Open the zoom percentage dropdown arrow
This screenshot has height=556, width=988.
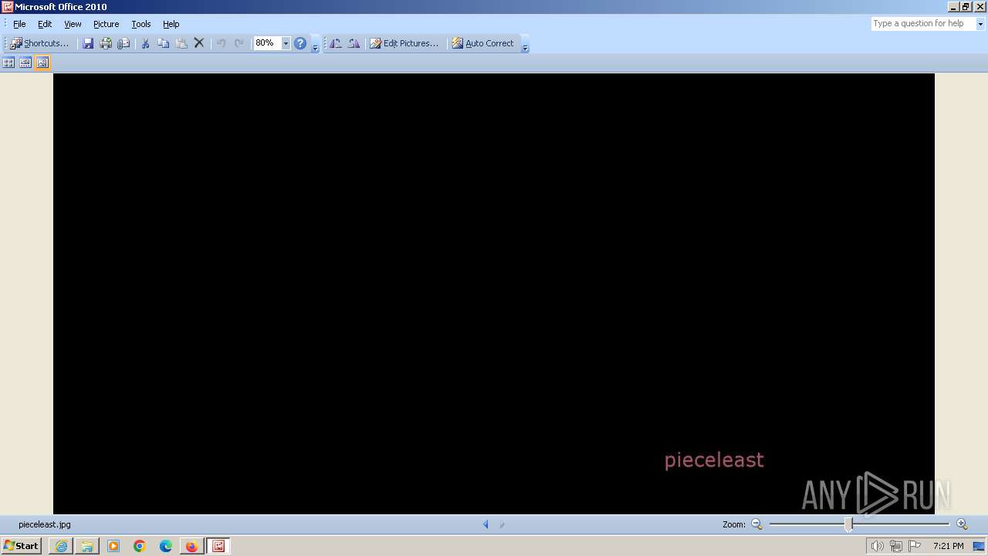tap(286, 43)
